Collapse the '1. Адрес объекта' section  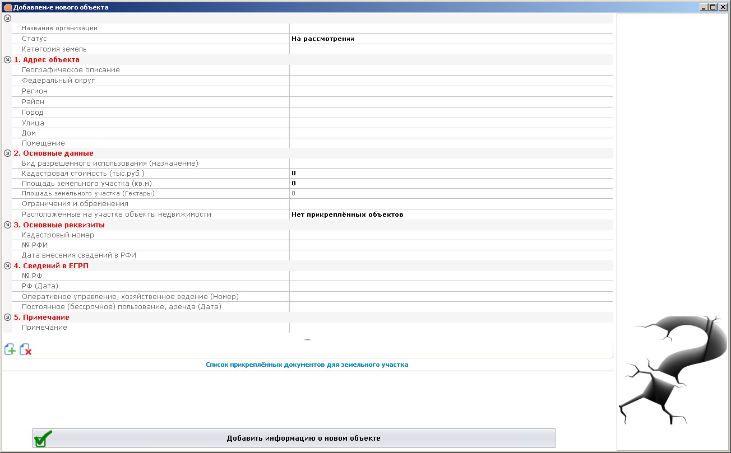click(x=7, y=59)
